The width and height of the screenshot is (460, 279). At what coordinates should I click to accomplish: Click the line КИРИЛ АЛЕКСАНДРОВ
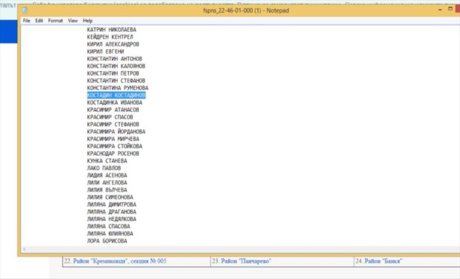point(113,44)
